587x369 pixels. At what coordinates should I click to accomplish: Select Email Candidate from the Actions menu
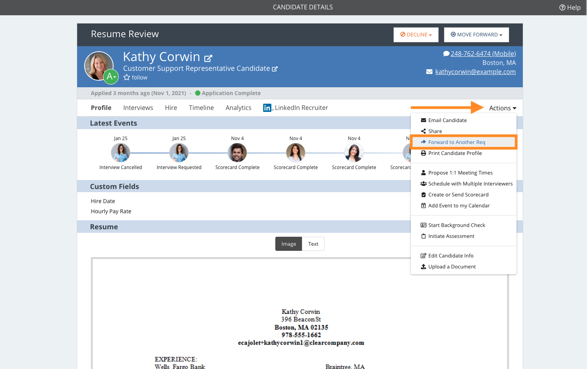(464, 120)
